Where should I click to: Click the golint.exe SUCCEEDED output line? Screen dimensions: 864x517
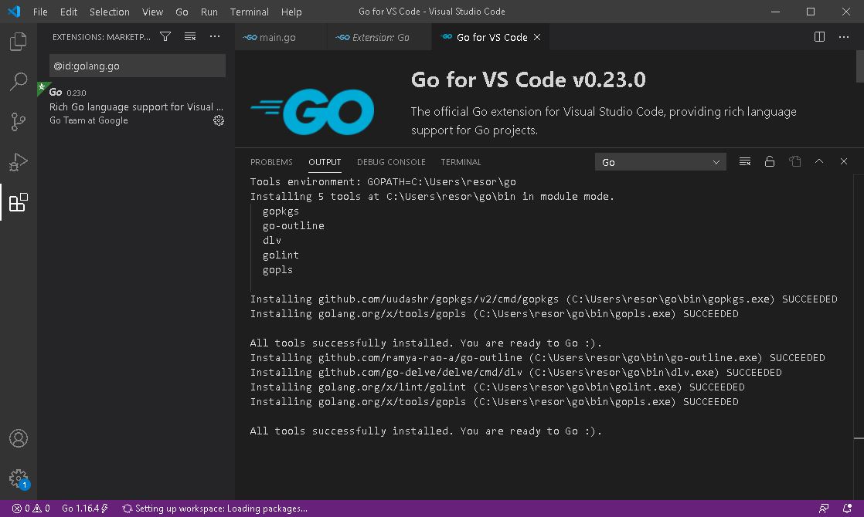click(497, 387)
